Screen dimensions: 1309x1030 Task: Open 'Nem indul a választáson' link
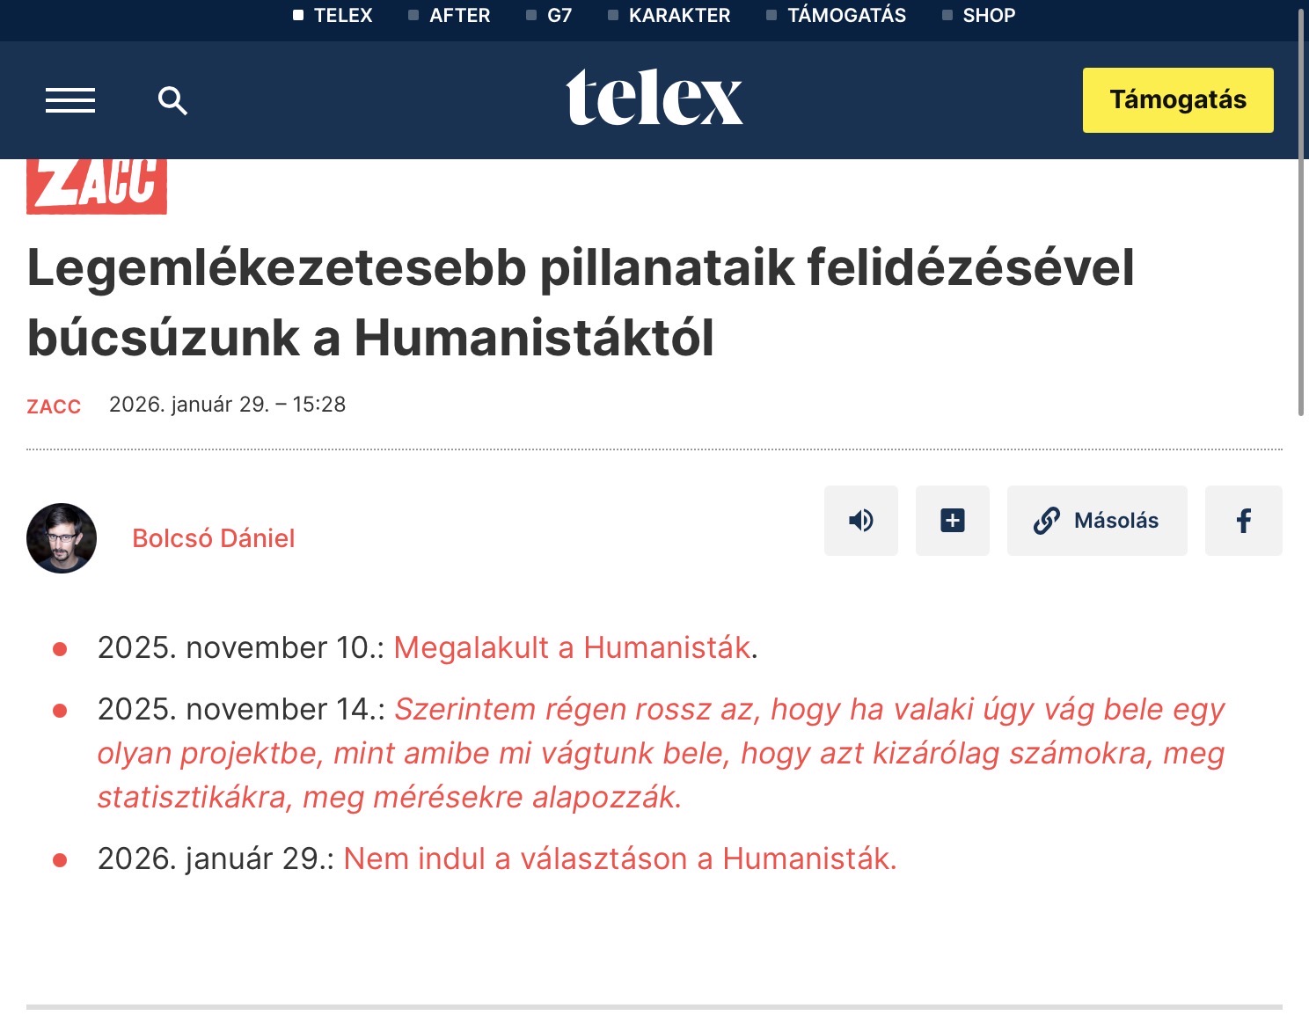(619, 858)
